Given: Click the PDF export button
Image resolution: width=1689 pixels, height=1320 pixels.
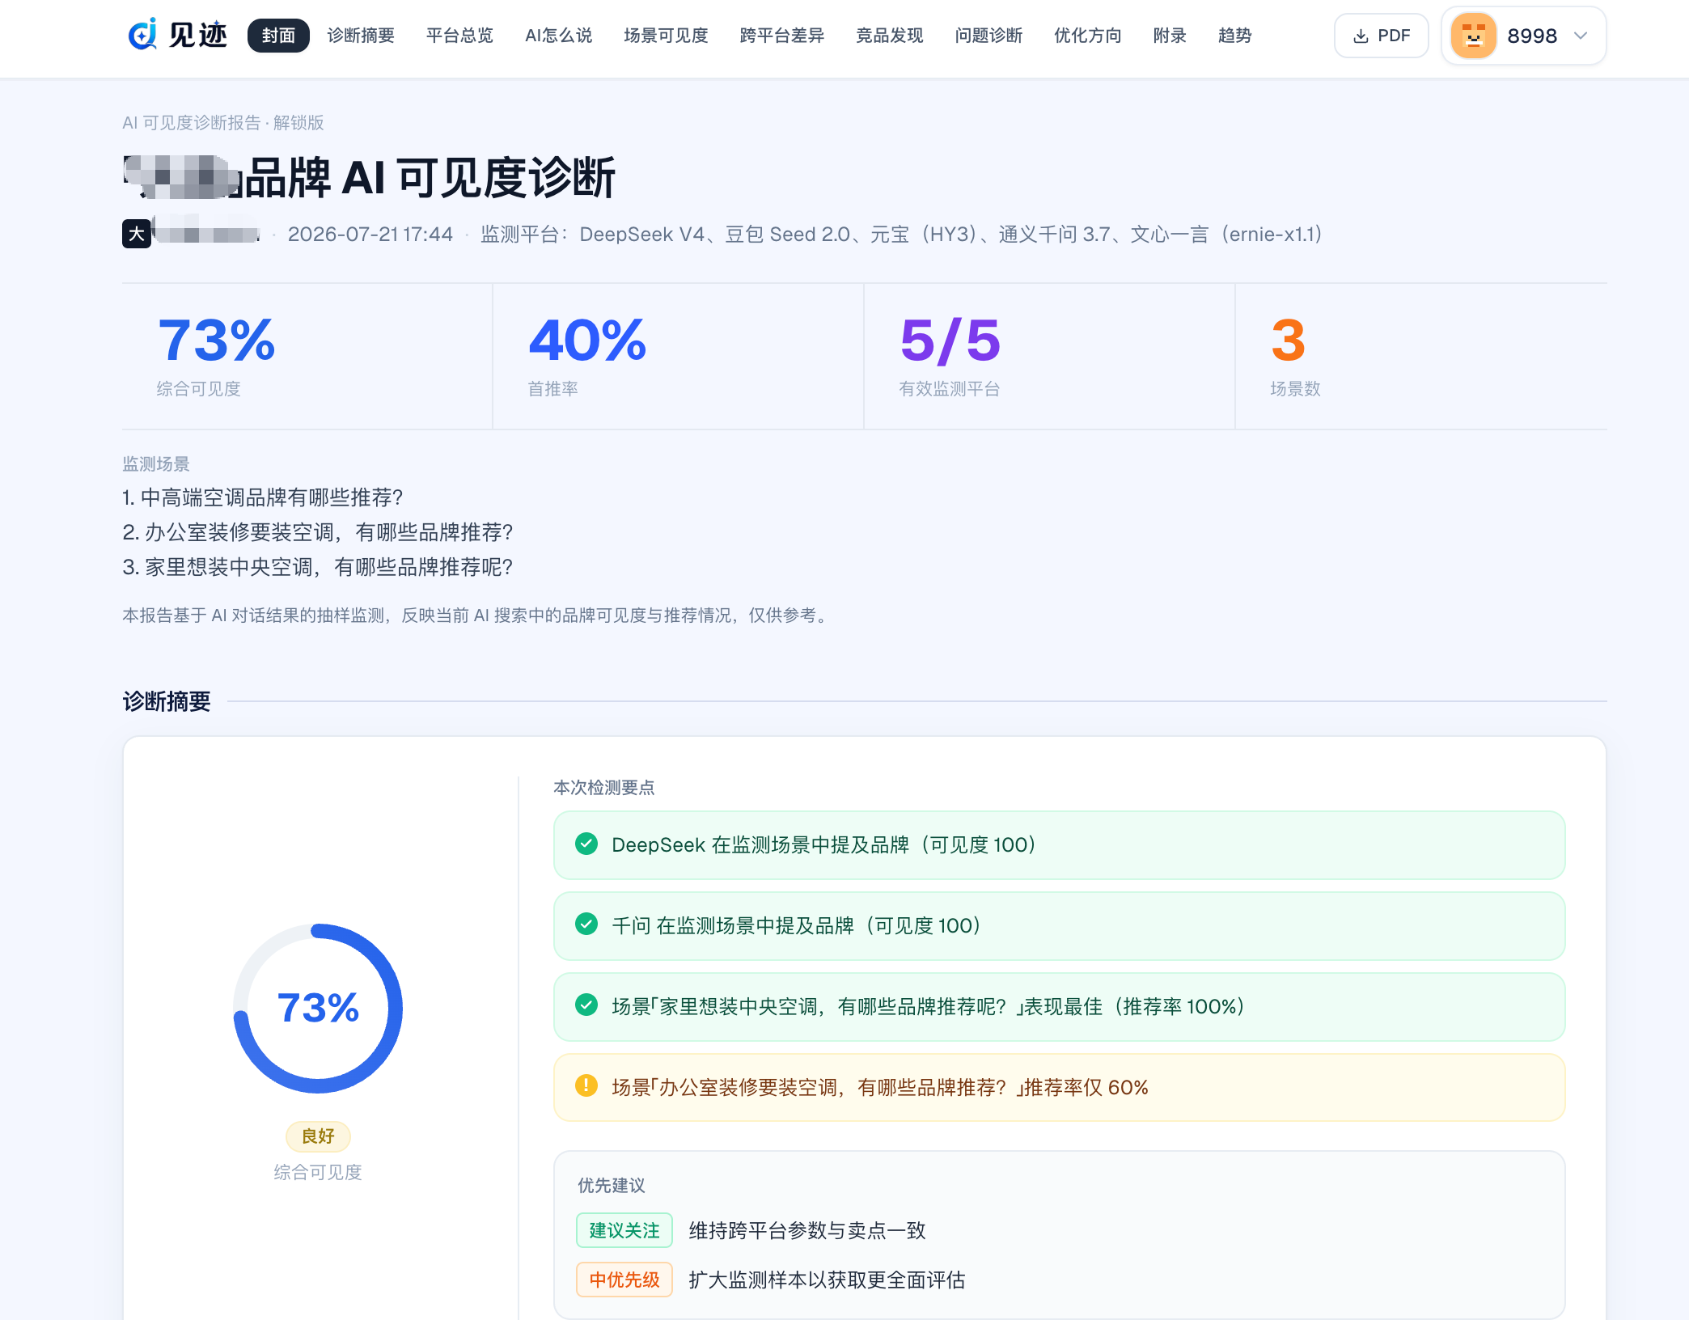Looking at the screenshot, I should [1381, 36].
